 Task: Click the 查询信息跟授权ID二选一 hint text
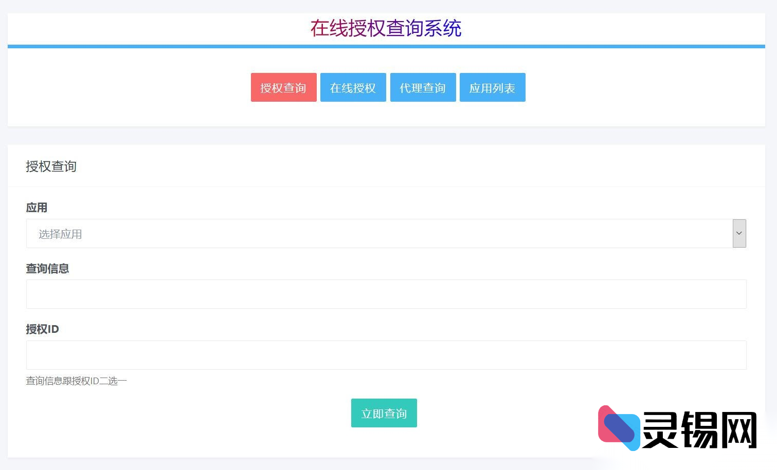point(76,381)
